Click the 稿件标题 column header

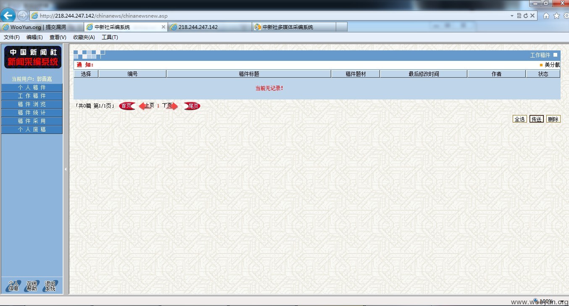[x=249, y=74]
